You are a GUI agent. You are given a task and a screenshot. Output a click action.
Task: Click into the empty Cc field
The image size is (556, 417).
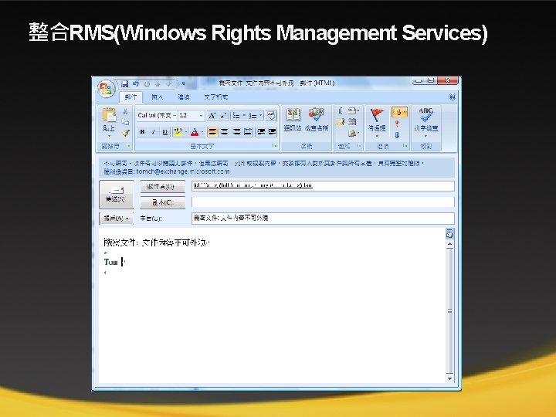pyautogui.click(x=323, y=202)
